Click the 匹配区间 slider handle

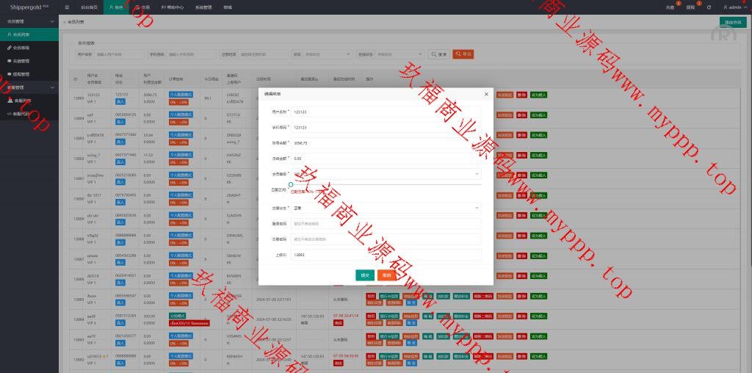coord(291,185)
